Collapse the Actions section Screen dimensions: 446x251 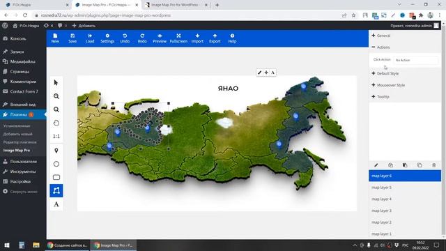[405, 47]
